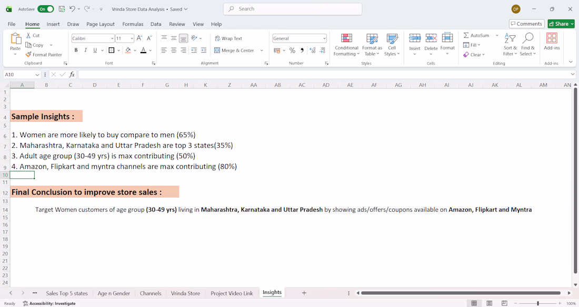Screen dimensions: 579x307
Task: Toggle Underline formatting
Action: [95, 50]
